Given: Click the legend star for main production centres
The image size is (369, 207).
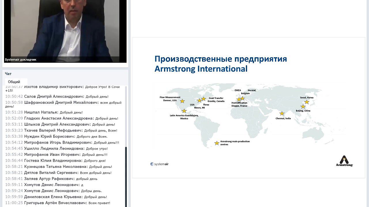Looking at the screenshot, I should tap(217, 143).
